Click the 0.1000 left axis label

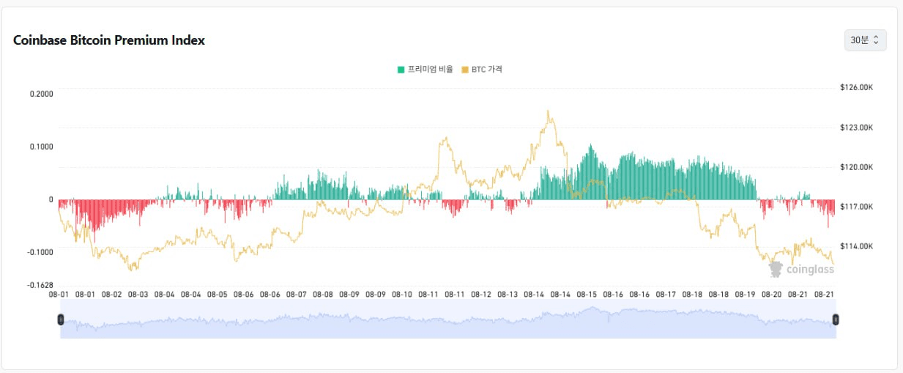tap(41, 147)
